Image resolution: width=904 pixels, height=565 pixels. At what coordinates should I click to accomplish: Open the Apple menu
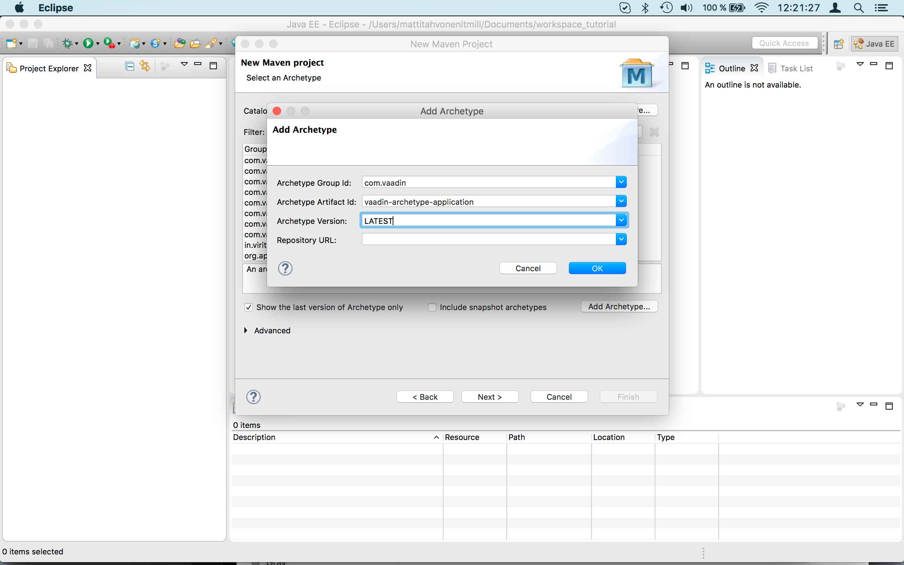tap(19, 7)
